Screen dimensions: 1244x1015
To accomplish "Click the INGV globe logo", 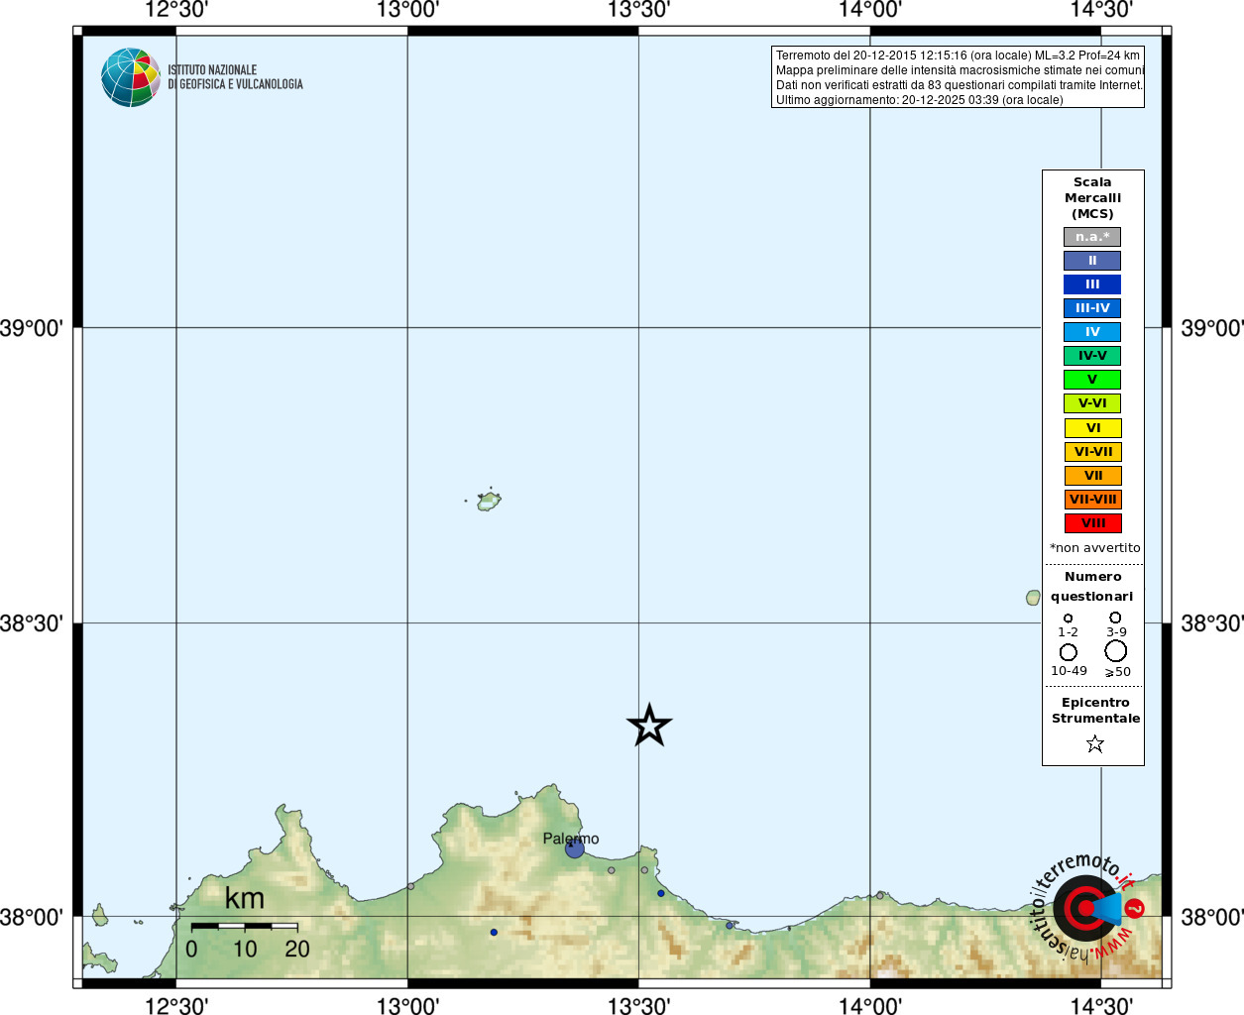I will (130, 77).
